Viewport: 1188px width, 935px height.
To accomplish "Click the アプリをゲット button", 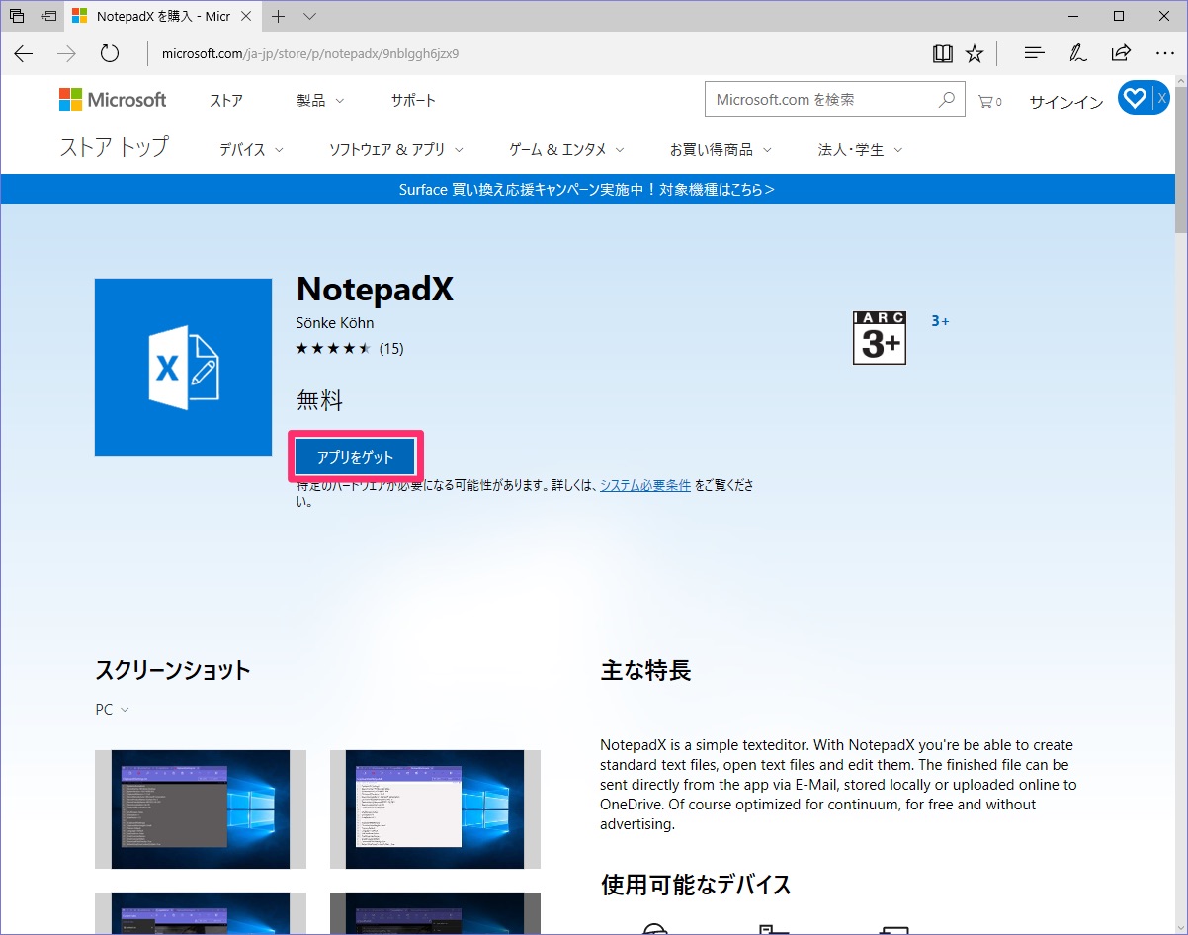I will 356,457.
